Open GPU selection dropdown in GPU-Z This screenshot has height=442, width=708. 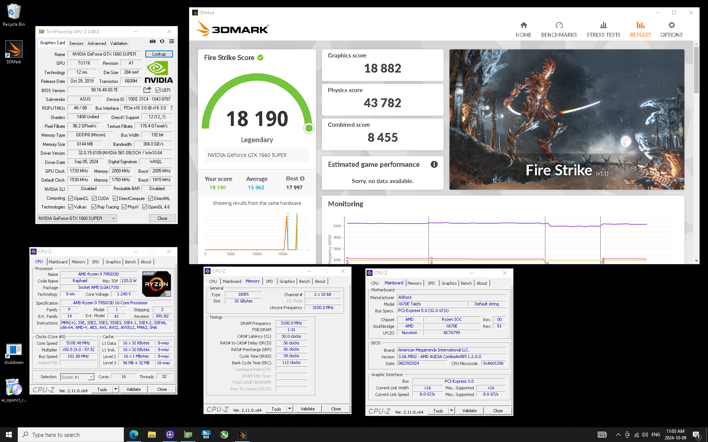[x=77, y=218]
